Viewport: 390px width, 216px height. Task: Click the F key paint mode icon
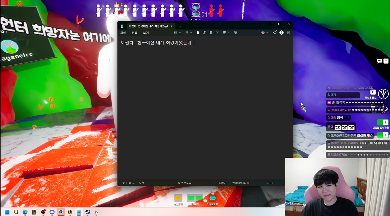[x=373, y=92]
